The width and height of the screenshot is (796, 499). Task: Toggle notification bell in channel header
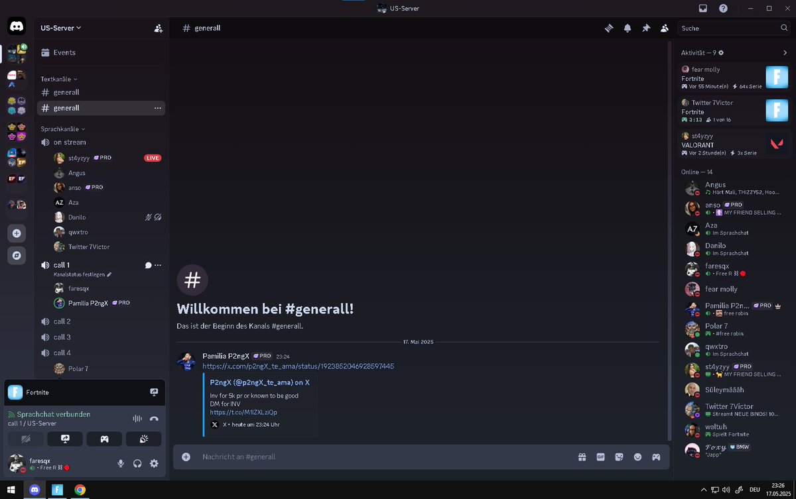click(627, 28)
